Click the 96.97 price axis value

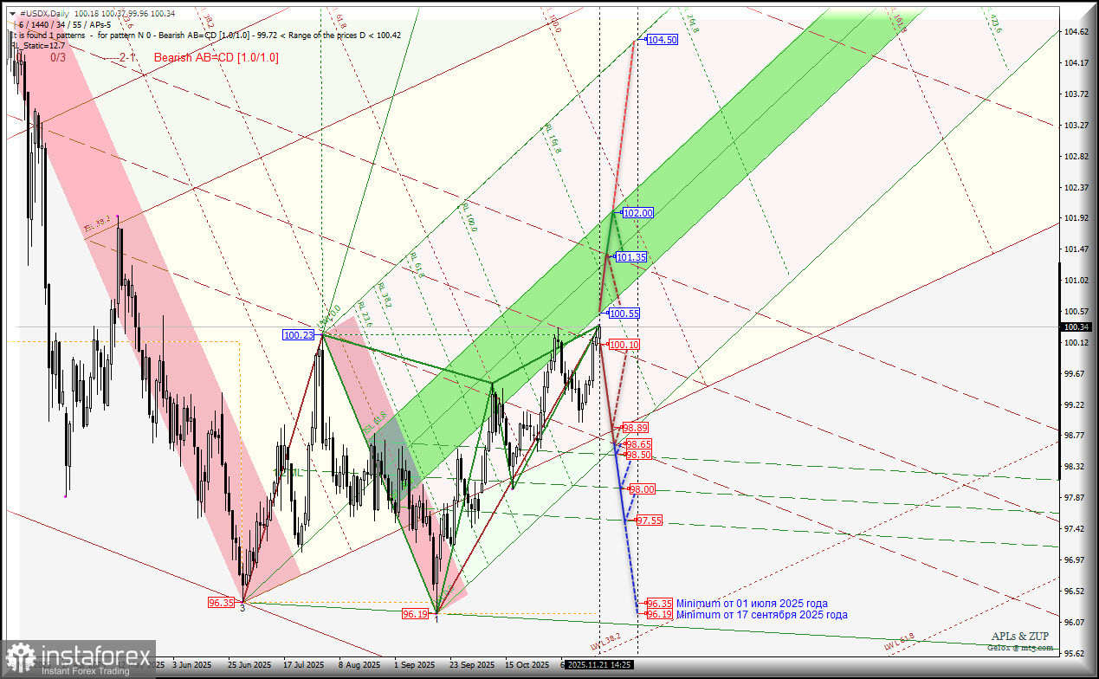1074,560
